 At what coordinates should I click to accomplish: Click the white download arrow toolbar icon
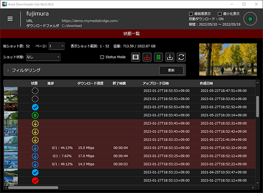click(169, 57)
